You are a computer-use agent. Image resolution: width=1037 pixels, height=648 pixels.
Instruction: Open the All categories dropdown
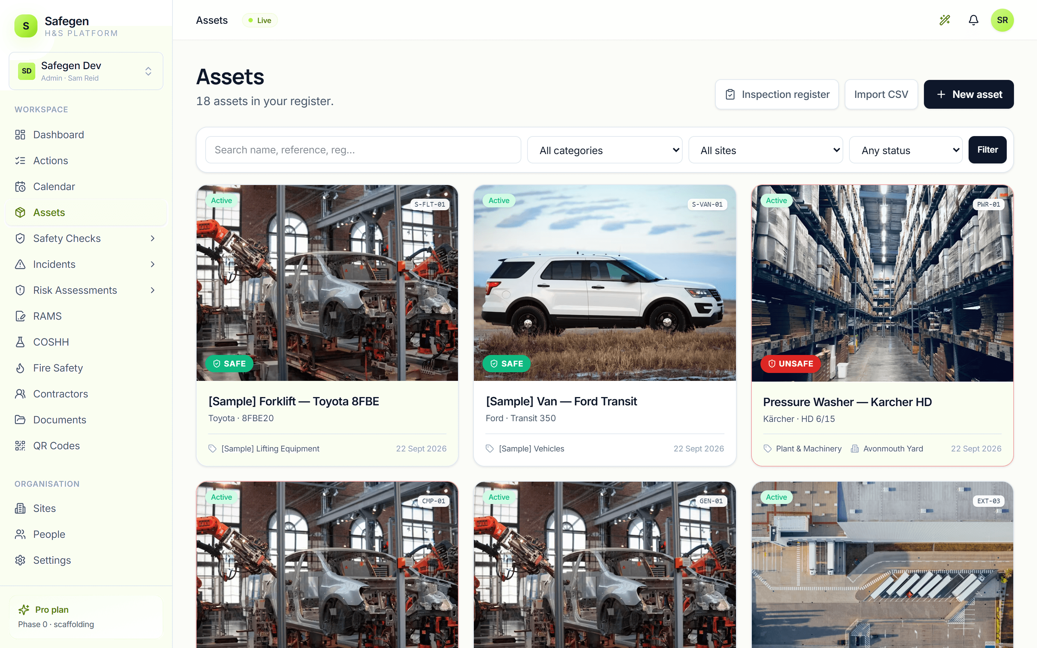coord(605,150)
